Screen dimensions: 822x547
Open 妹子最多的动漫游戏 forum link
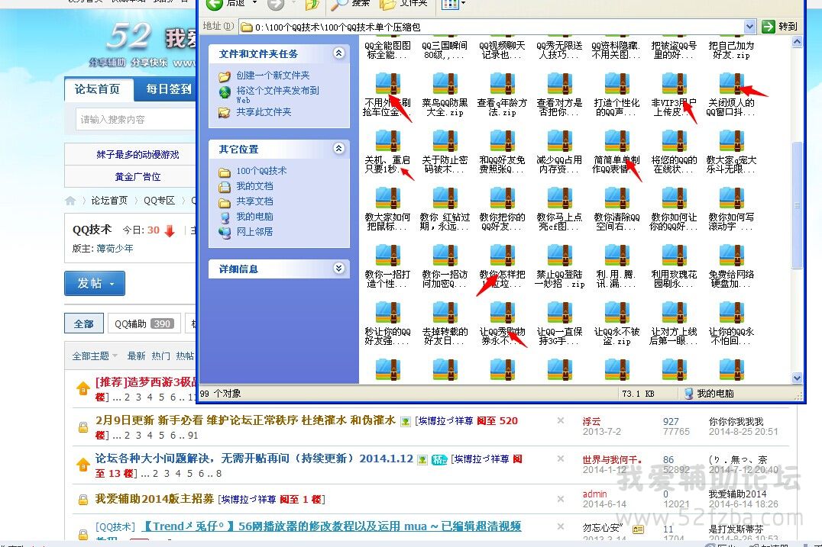(138, 155)
